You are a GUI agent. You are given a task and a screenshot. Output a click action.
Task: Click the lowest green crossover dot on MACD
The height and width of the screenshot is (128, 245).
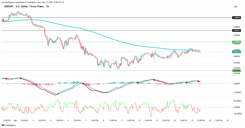point(58,94)
